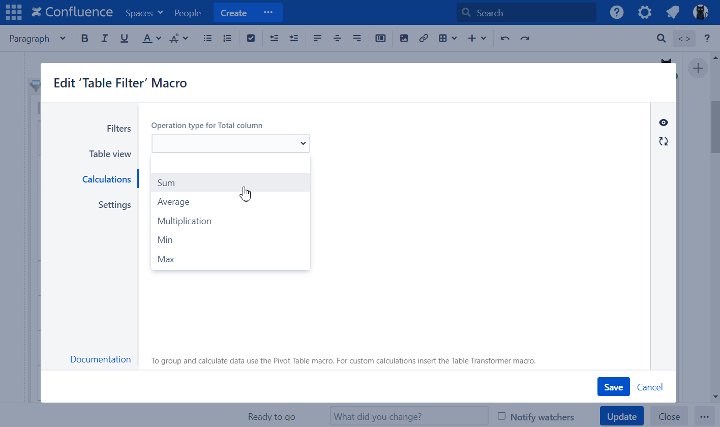The width and height of the screenshot is (720, 427).
Task: Open the Spaces menu
Action: (x=144, y=13)
